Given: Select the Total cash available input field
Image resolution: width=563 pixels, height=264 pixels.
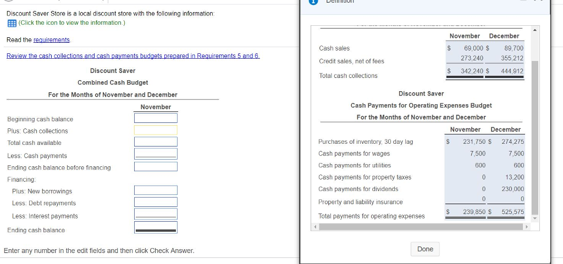Looking at the screenshot, I should pos(156,142).
